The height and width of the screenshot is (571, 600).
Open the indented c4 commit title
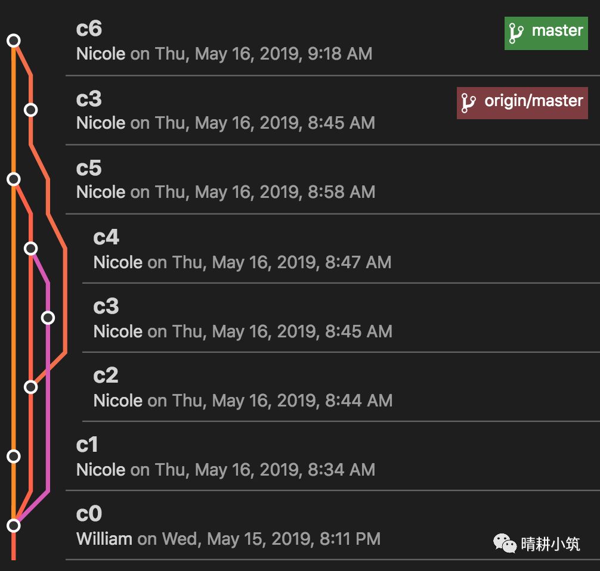(106, 237)
